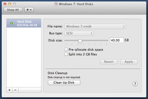
Task: Add a disk with the list plus button
Action: tap(9, 90)
